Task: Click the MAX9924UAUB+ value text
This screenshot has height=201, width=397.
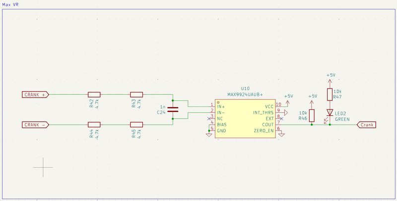Action: point(245,95)
